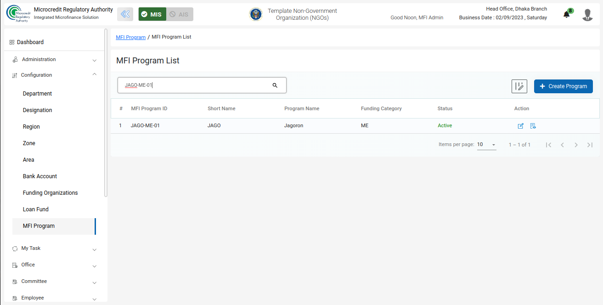Screen dimensions: 603x305
Task: Open the Loan Fund page
Action: [36, 209]
